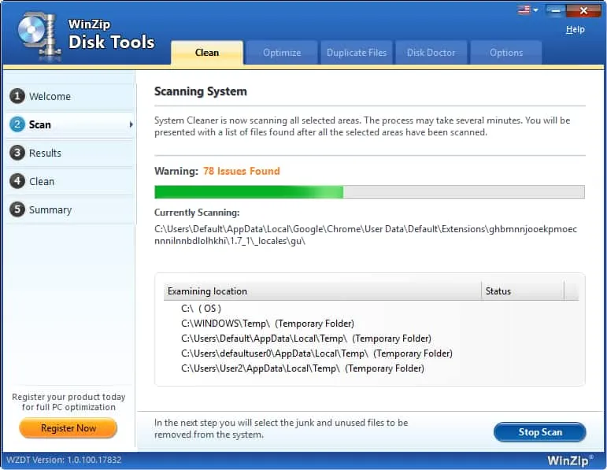Open the Help link

576,29
